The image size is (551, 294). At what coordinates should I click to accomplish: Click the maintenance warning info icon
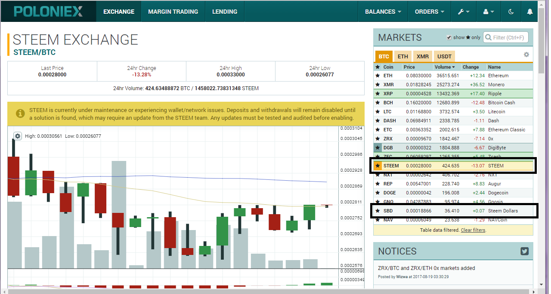click(x=20, y=113)
